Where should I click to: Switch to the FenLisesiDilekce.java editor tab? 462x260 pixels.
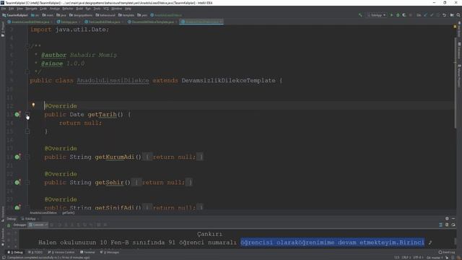(x=104, y=22)
